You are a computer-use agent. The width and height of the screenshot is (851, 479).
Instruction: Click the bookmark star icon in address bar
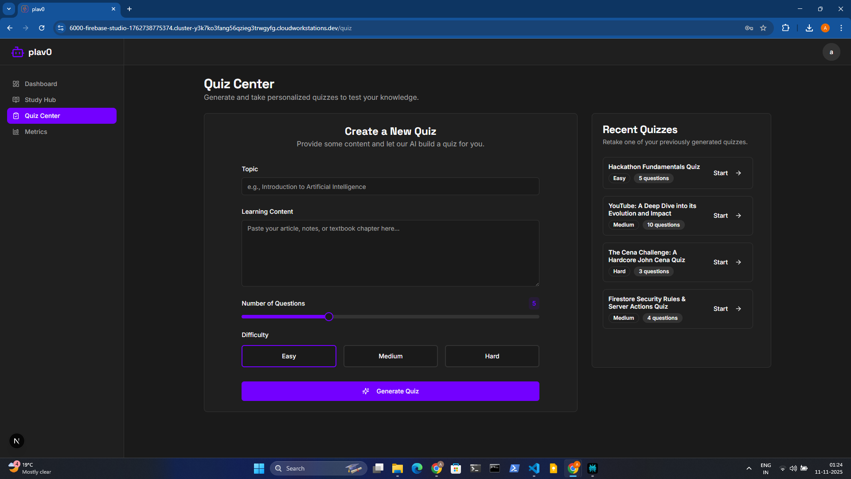click(x=763, y=28)
